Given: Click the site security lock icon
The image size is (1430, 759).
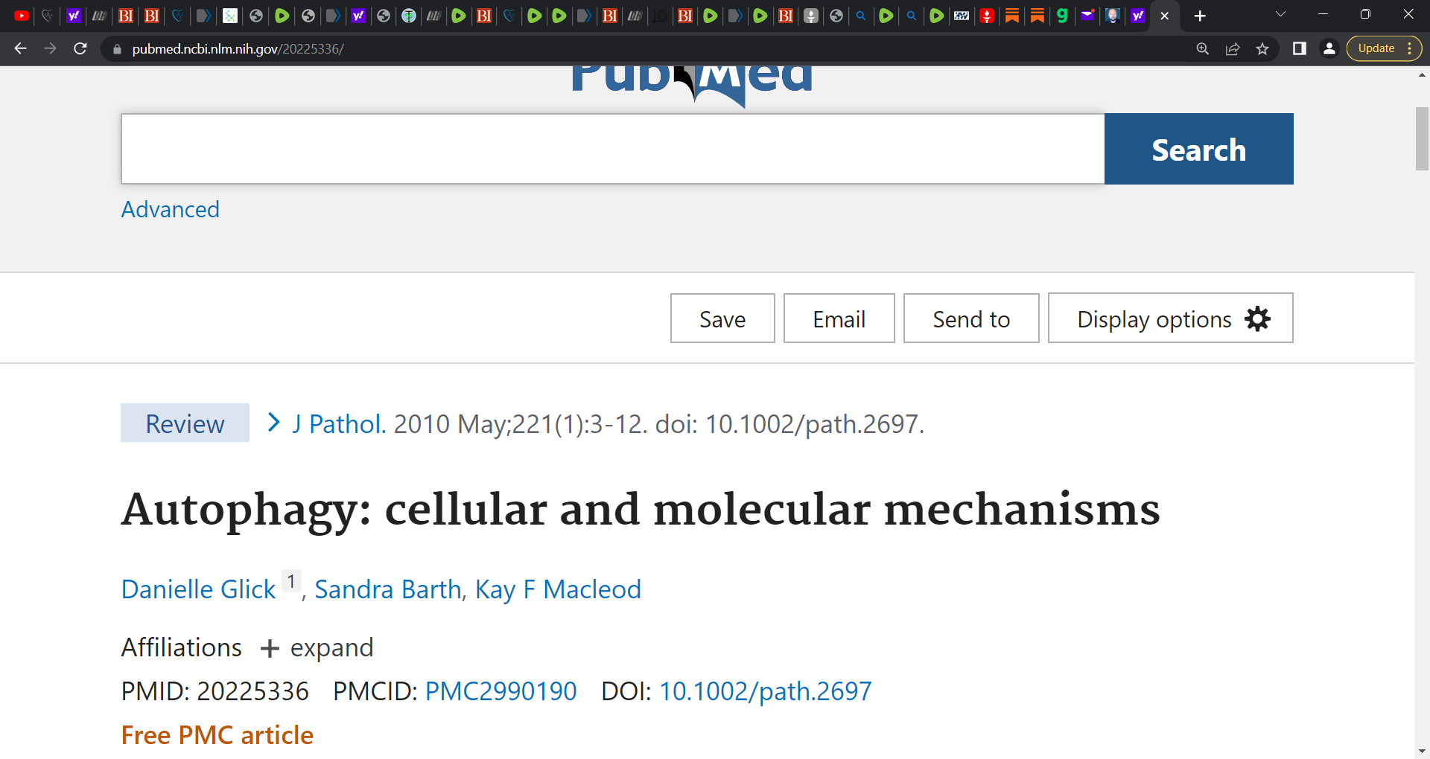Looking at the screenshot, I should (117, 49).
